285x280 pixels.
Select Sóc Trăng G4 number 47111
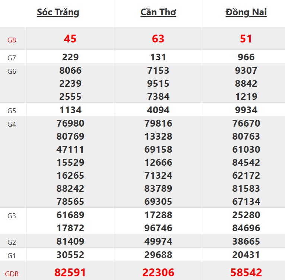[x=70, y=150]
